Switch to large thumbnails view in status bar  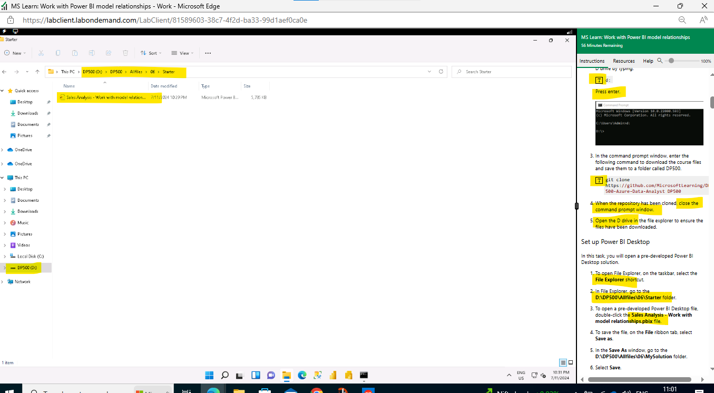[x=570, y=362]
